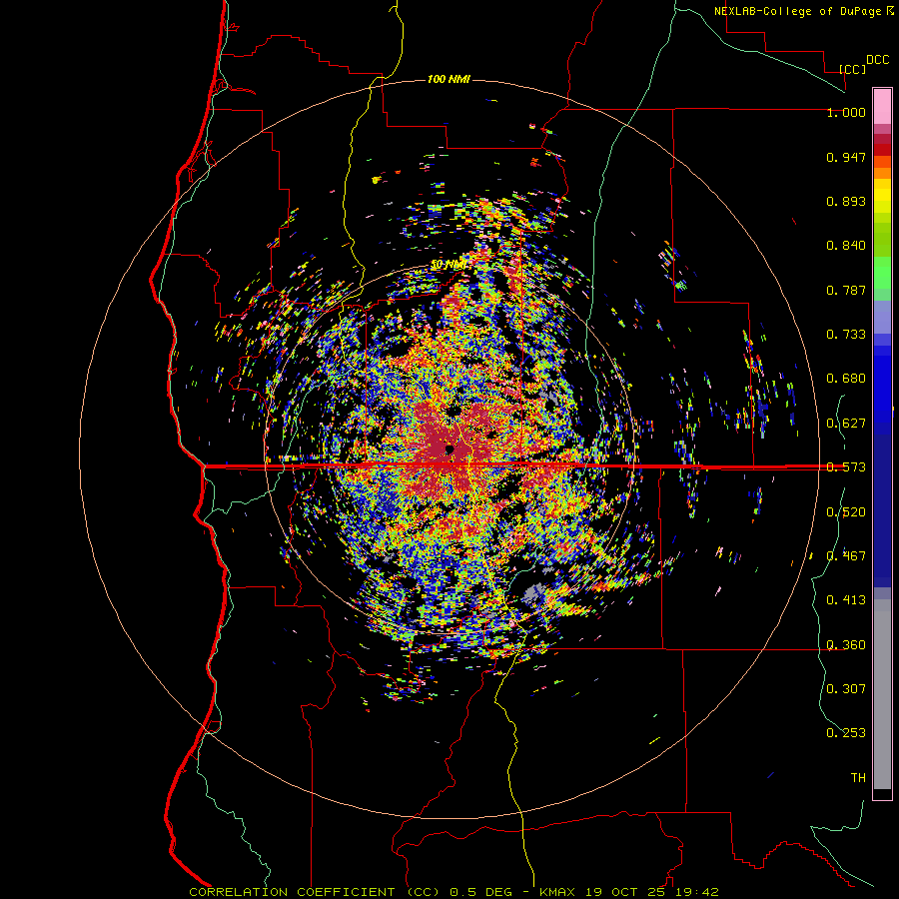
Task: Pick the dark navy color bar segment
Action: tap(882, 504)
